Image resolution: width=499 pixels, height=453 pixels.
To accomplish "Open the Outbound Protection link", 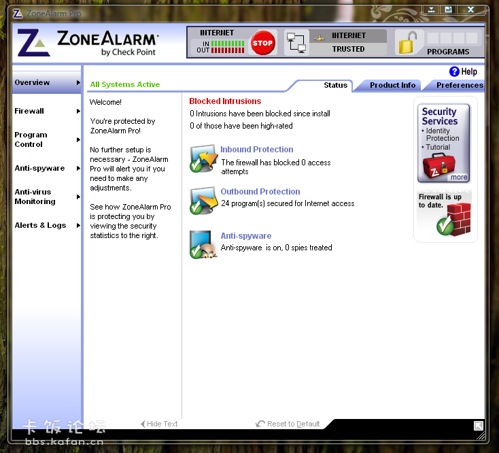I will click(260, 192).
